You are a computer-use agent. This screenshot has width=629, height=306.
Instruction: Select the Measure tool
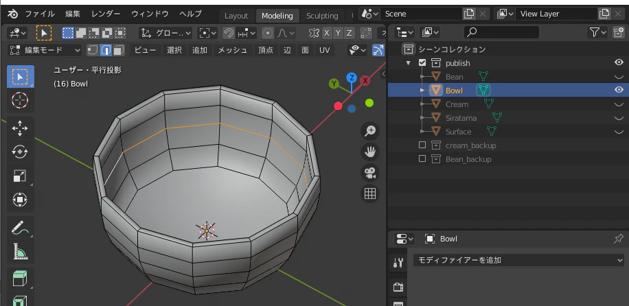pyautogui.click(x=20, y=252)
